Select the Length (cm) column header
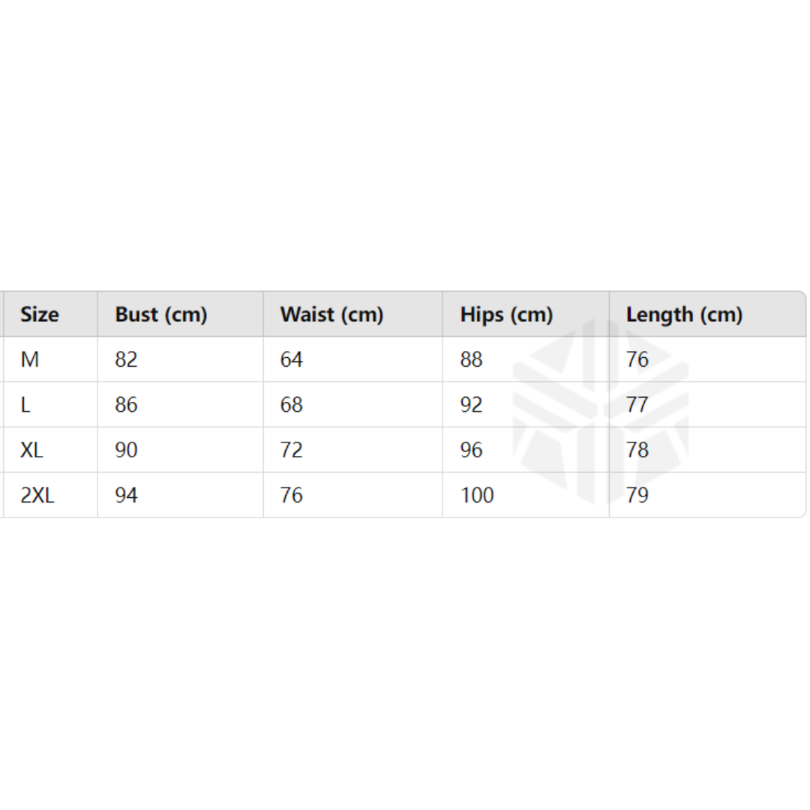The width and height of the screenshot is (810, 810). click(684, 315)
